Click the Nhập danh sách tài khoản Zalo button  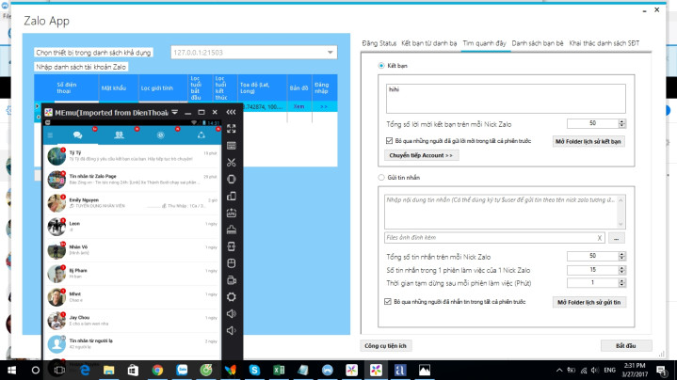[81, 67]
